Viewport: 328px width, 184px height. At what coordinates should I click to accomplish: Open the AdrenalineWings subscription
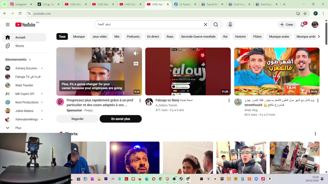coord(24,119)
